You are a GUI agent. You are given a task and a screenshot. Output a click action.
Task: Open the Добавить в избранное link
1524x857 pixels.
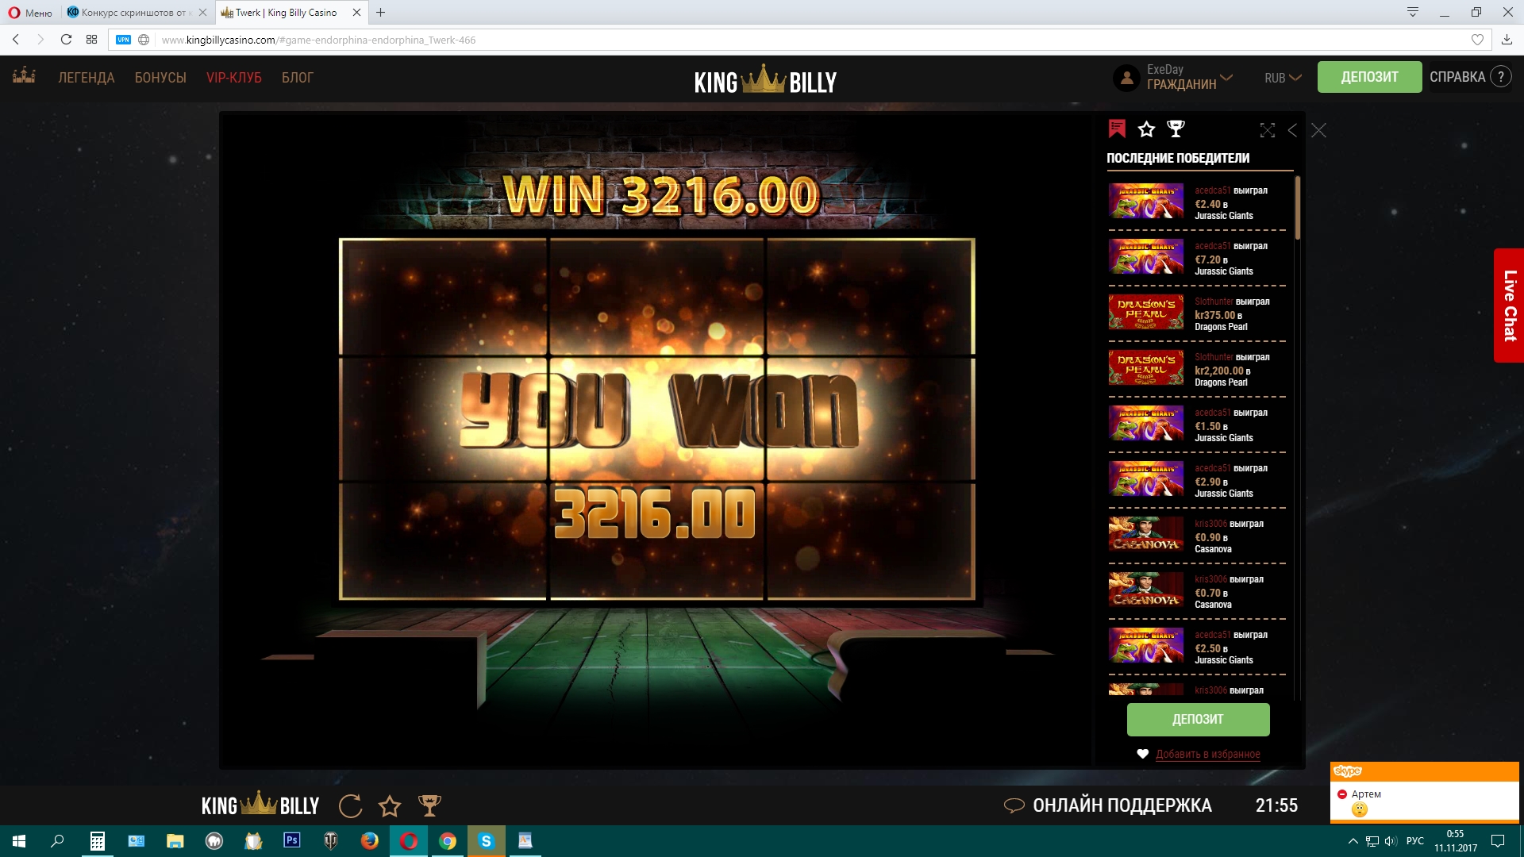(x=1207, y=754)
